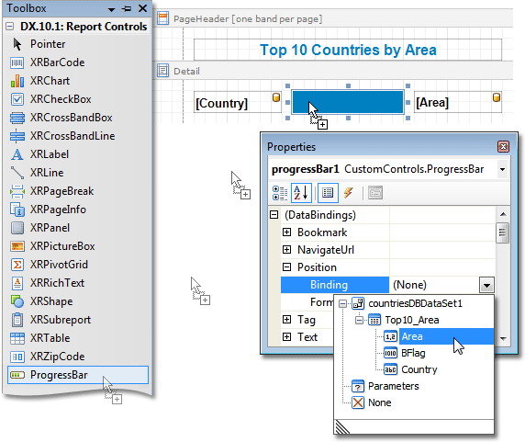Click the Properties grid scrollbar thumb
Image resolution: width=525 pixels, height=442 pixels.
tap(502, 232)
